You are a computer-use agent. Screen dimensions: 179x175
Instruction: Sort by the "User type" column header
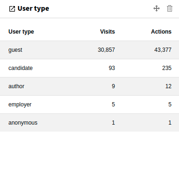coord(21,32)
